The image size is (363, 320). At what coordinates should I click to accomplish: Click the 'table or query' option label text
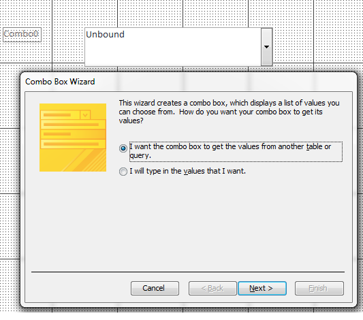point(236,151)
